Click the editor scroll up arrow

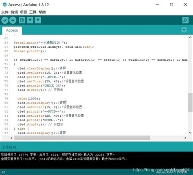click(x=190, y=37)
